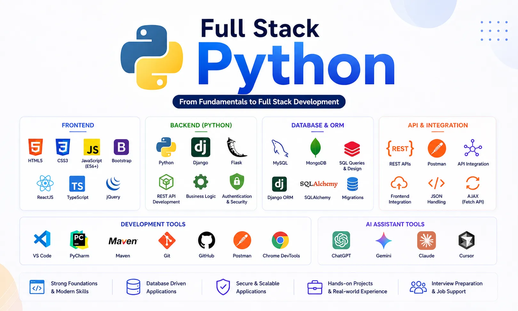Click the Secure & Scalable shield check icon
Screen dimensions: 518x311
tap(223, 287)
